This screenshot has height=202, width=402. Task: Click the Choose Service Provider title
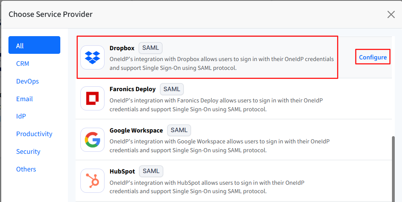pos(51,14)
